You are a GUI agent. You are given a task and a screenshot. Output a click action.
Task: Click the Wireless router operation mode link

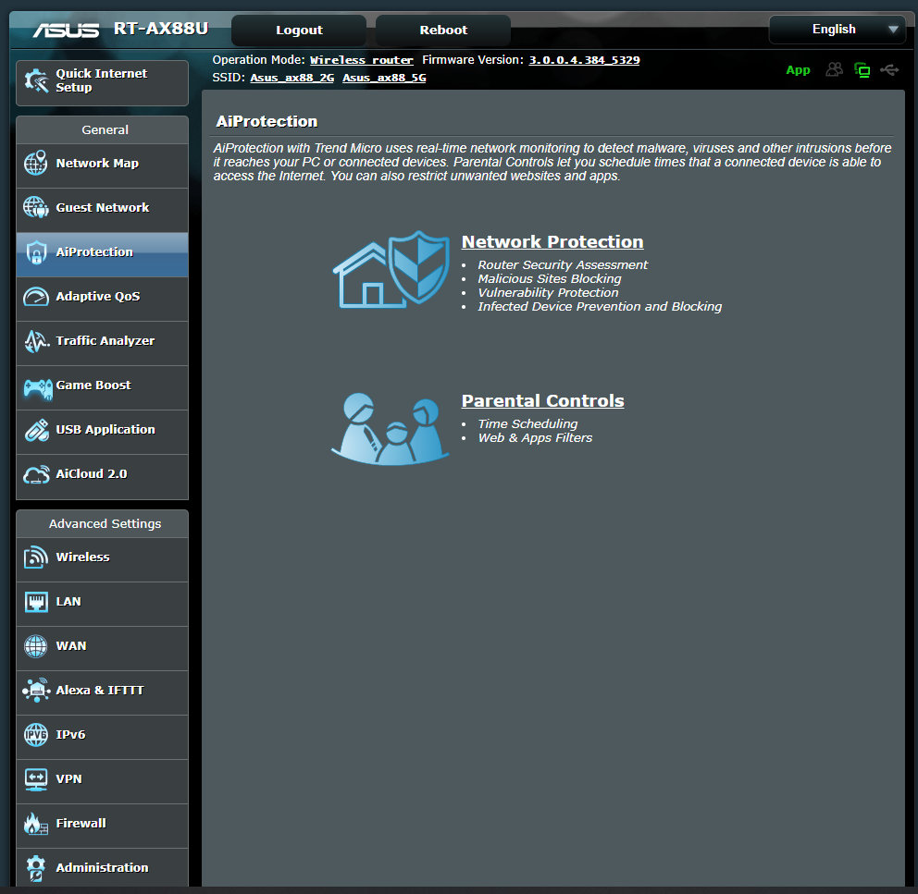[x=361, y=60]
